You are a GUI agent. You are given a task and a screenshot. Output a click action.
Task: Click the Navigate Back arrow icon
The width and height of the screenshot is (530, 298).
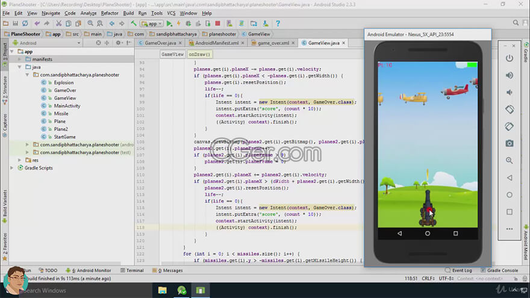click(112, 23)
